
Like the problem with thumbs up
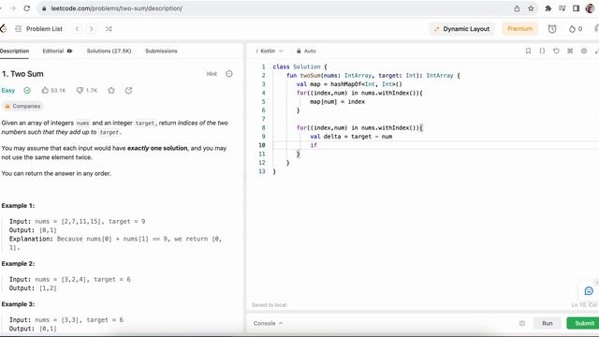pos(53,90)
